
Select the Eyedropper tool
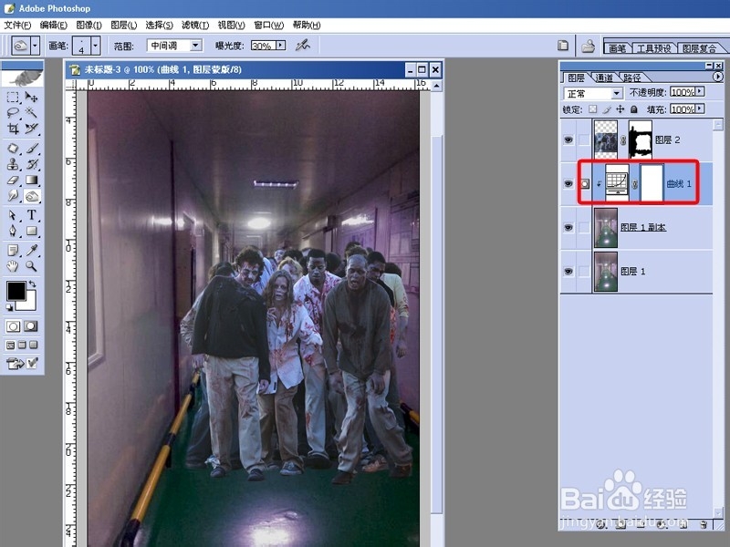click(31, 251)
